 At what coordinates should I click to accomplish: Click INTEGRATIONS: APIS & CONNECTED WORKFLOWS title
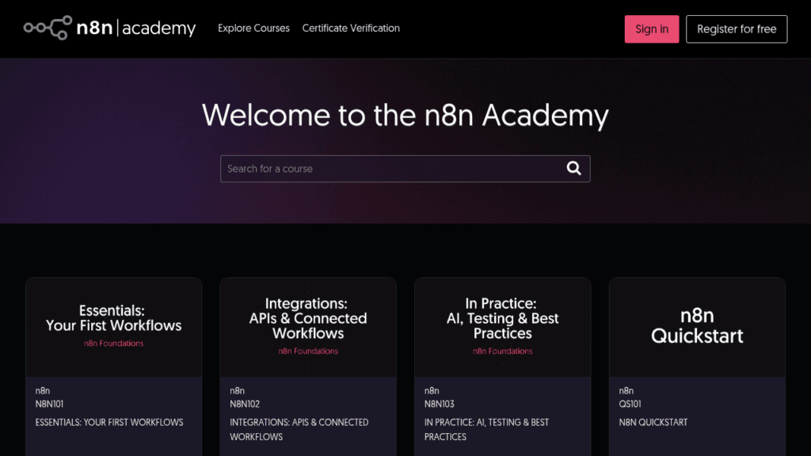click(299, 430)
